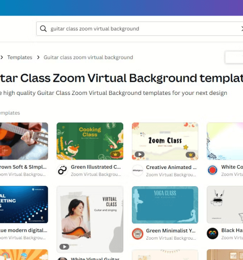Screen dimensions: 243x260
Task: Click the black infinity-logo creator avatar
Action: pyautogui.click(x=213, y=234)
